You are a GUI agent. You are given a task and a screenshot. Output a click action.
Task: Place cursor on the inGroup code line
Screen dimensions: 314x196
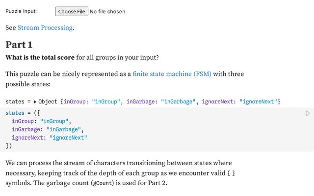pos(41,121)
